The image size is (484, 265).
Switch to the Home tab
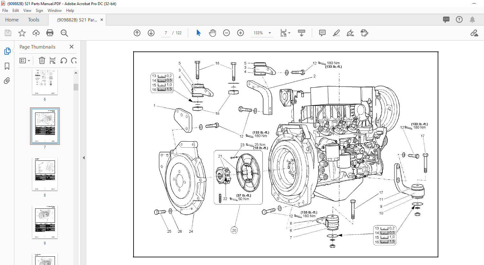[12, 20]
